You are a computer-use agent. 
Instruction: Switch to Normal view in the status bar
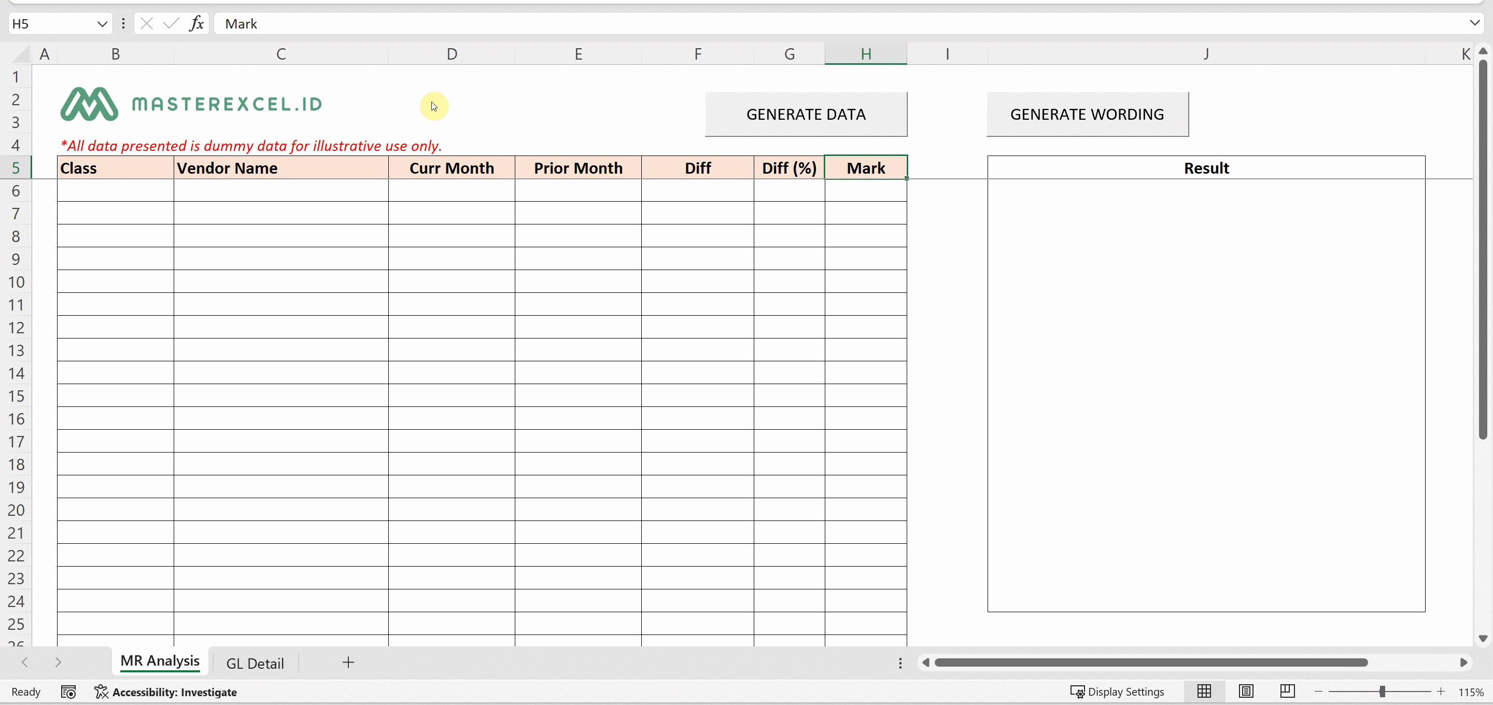1204,691
